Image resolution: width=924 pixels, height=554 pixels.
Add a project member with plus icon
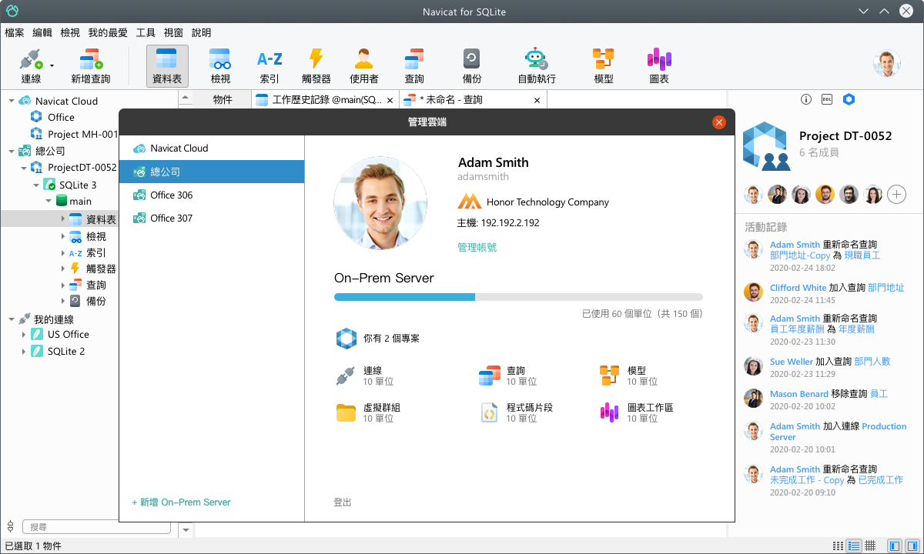pos(896,194)
